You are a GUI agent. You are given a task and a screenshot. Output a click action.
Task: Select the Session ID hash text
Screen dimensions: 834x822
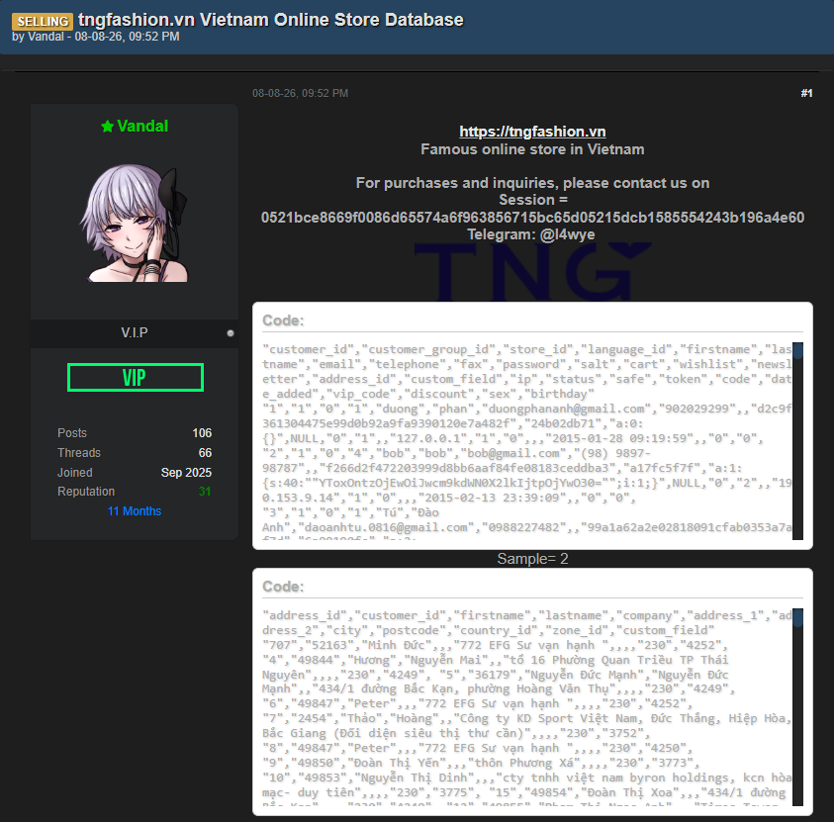[532, 218]
